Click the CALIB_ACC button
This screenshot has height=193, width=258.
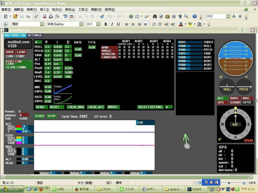[x=96, y=107]
